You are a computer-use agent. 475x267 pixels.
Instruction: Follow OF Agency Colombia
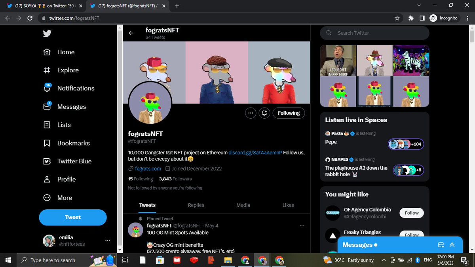[412, 213]
